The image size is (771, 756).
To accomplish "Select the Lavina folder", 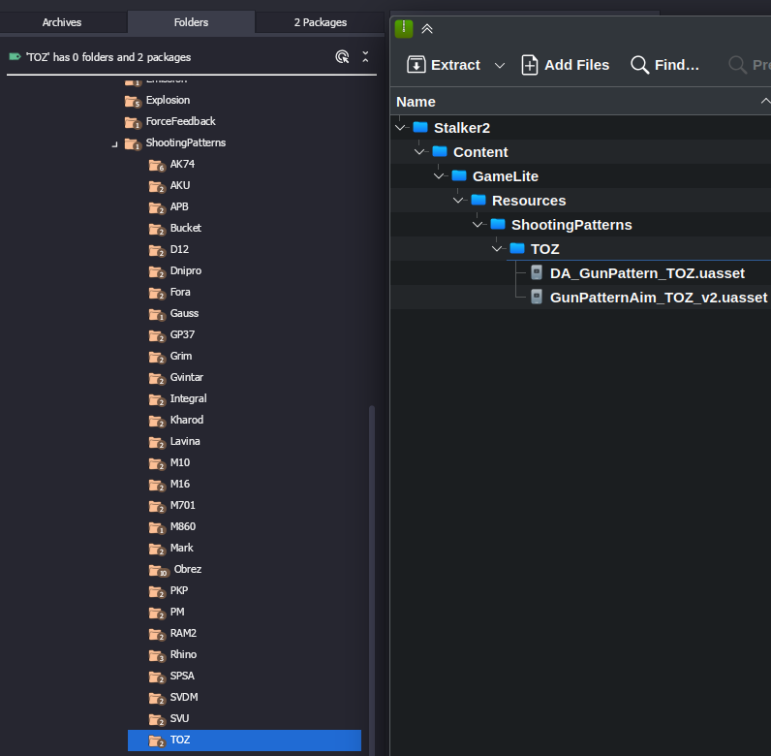I will [x=185, y=441].
